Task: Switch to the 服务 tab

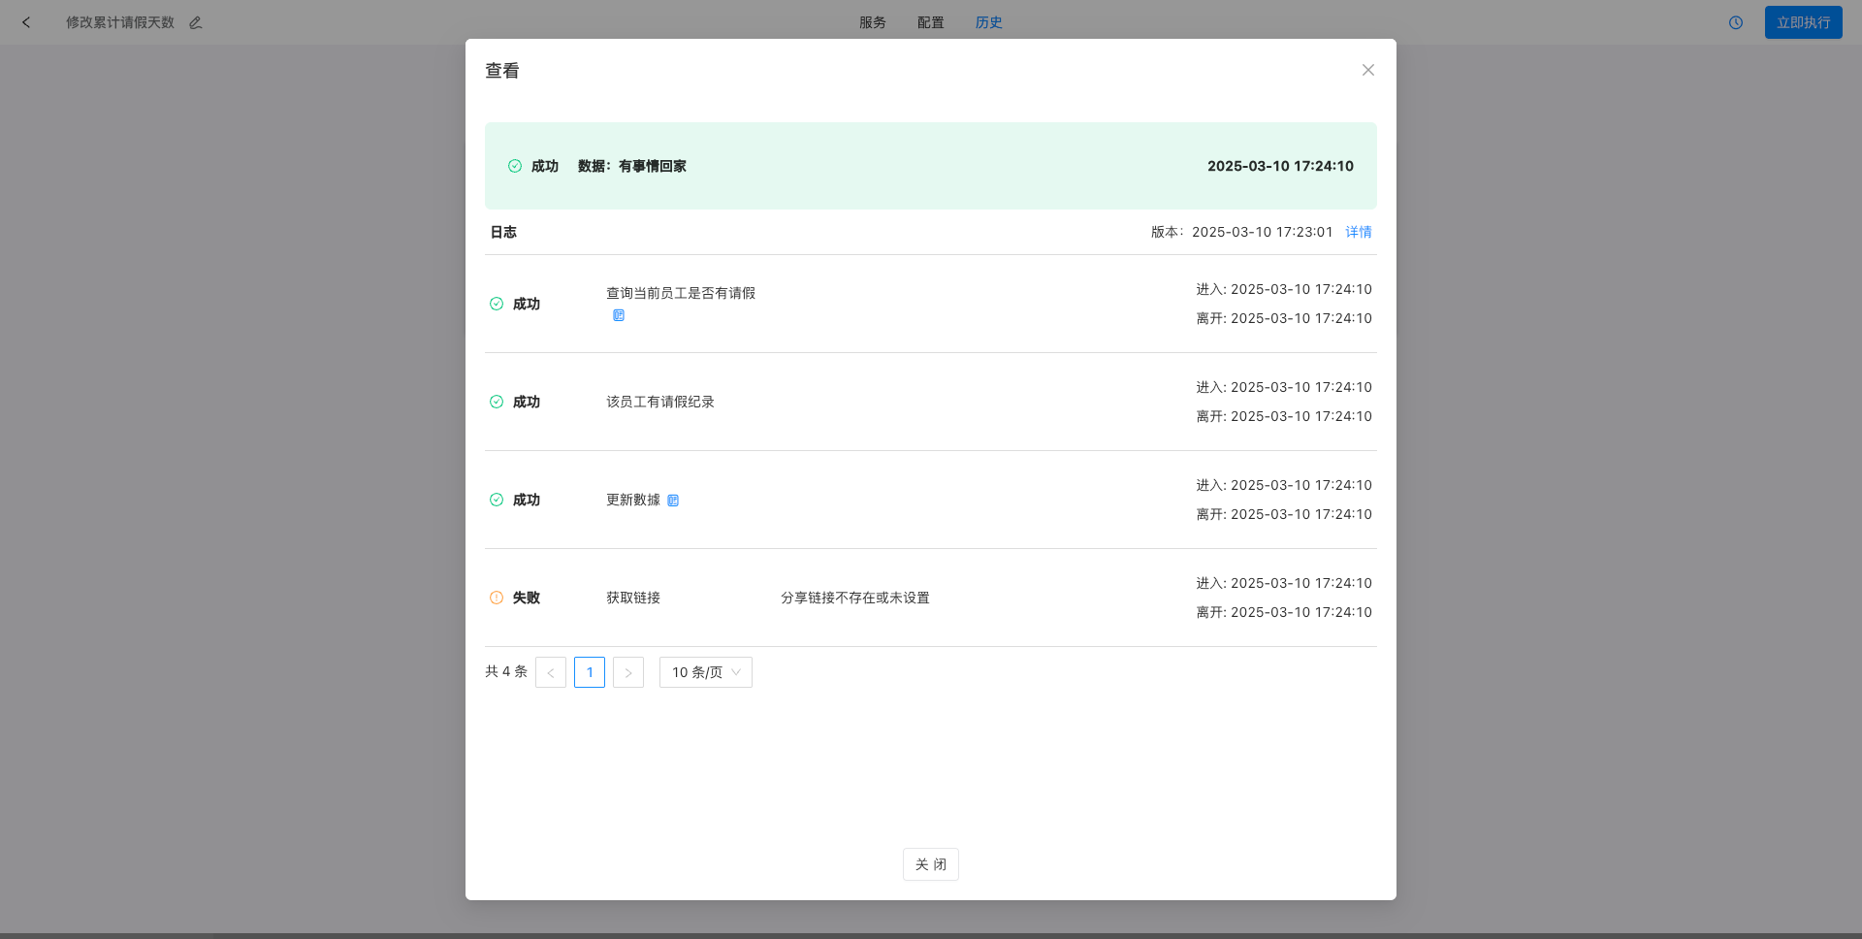Action: [x=872, y=22]
